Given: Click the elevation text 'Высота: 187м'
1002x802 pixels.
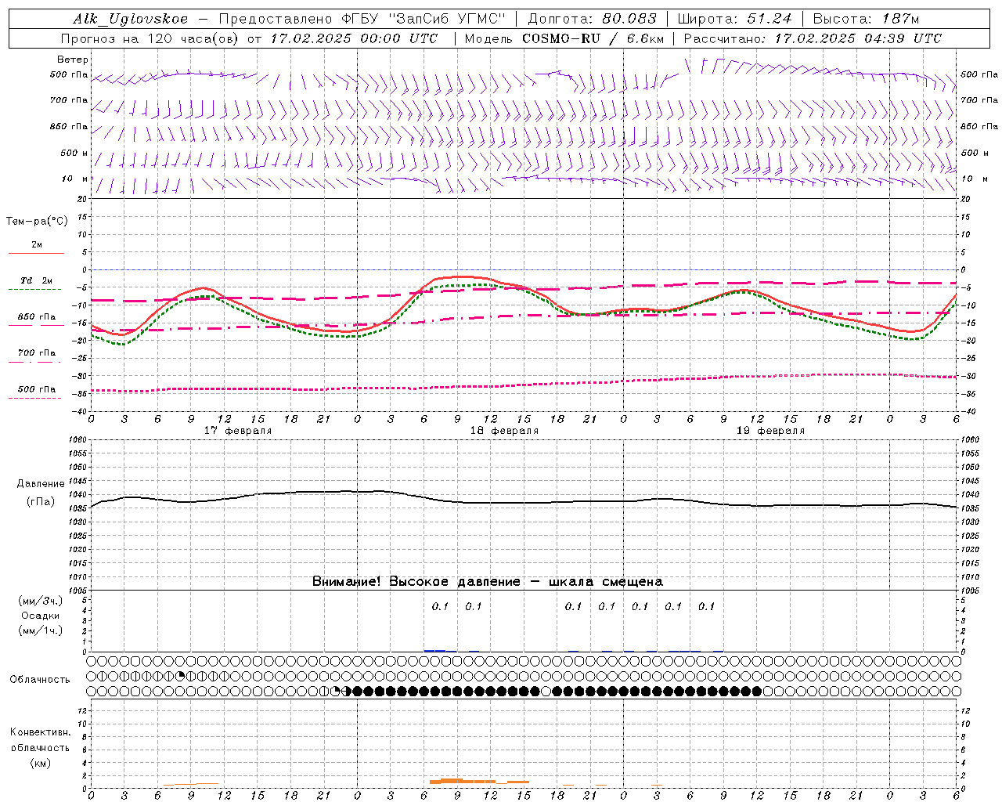Looking at the screenshot, I should point(866,20).
